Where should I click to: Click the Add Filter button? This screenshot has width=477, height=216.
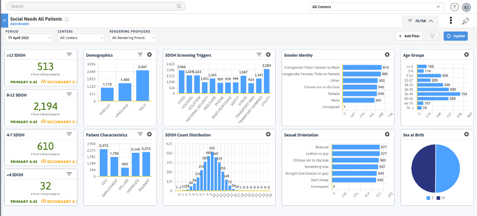click(409, 36)
